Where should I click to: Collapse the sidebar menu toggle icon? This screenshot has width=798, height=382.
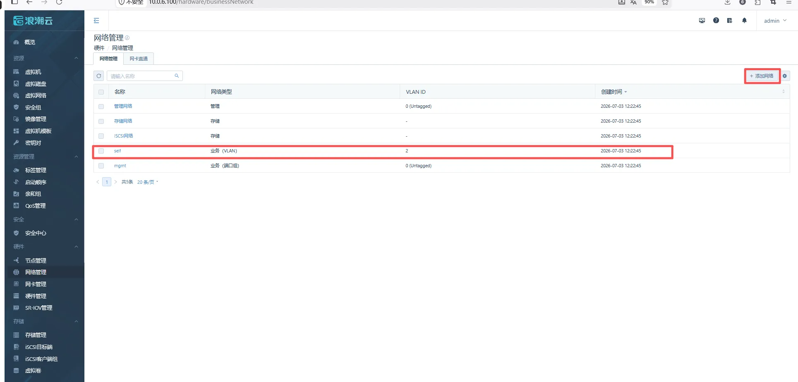[96, 21]
